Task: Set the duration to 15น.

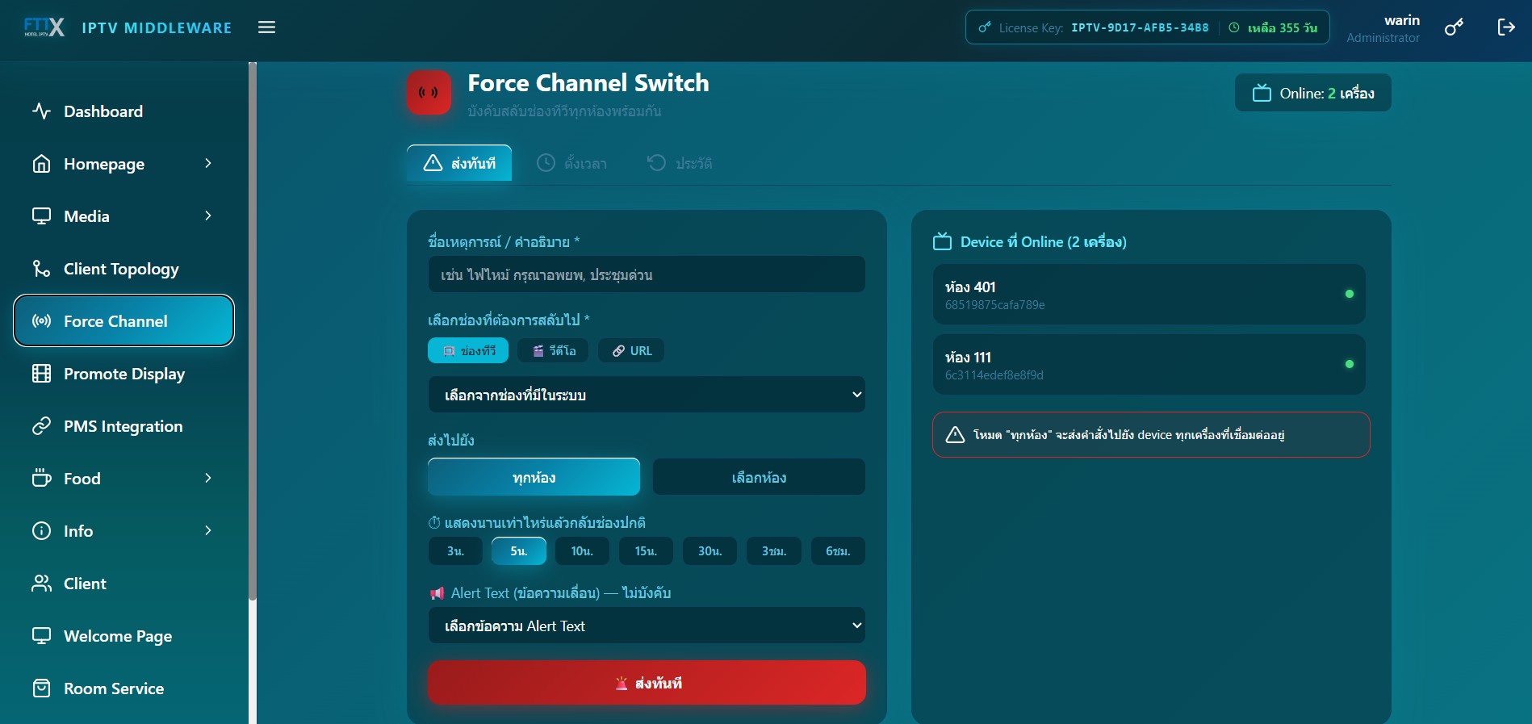Action: tap(646, 551)
